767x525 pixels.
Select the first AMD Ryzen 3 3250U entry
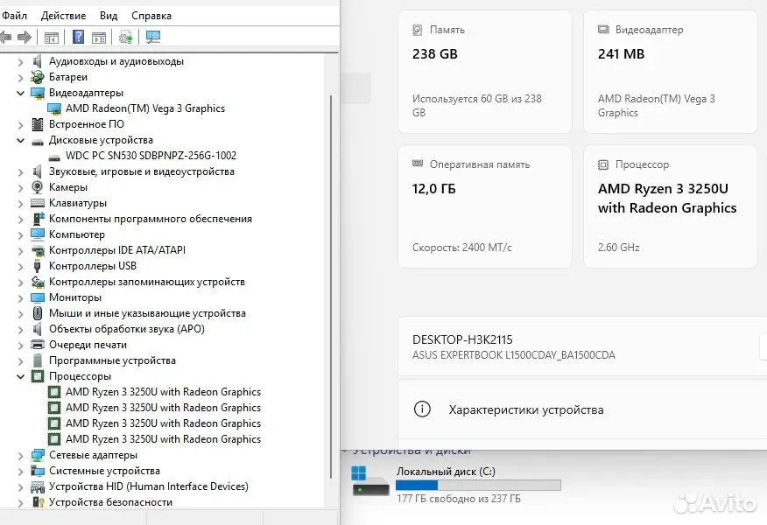point(163,392)
